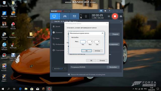Click Отмена in the Автозавершение записи dialog
The image size is (161, 91).
point(102,61)
